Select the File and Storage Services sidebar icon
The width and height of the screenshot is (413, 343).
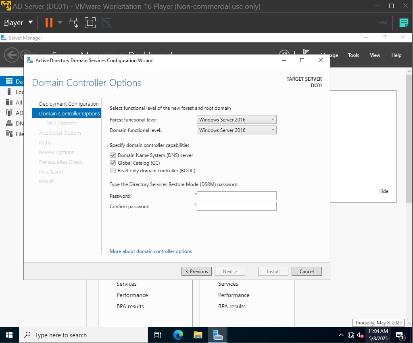9,134
